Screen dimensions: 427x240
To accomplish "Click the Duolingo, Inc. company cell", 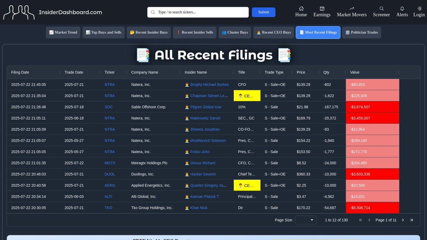I will pos(153,174).
